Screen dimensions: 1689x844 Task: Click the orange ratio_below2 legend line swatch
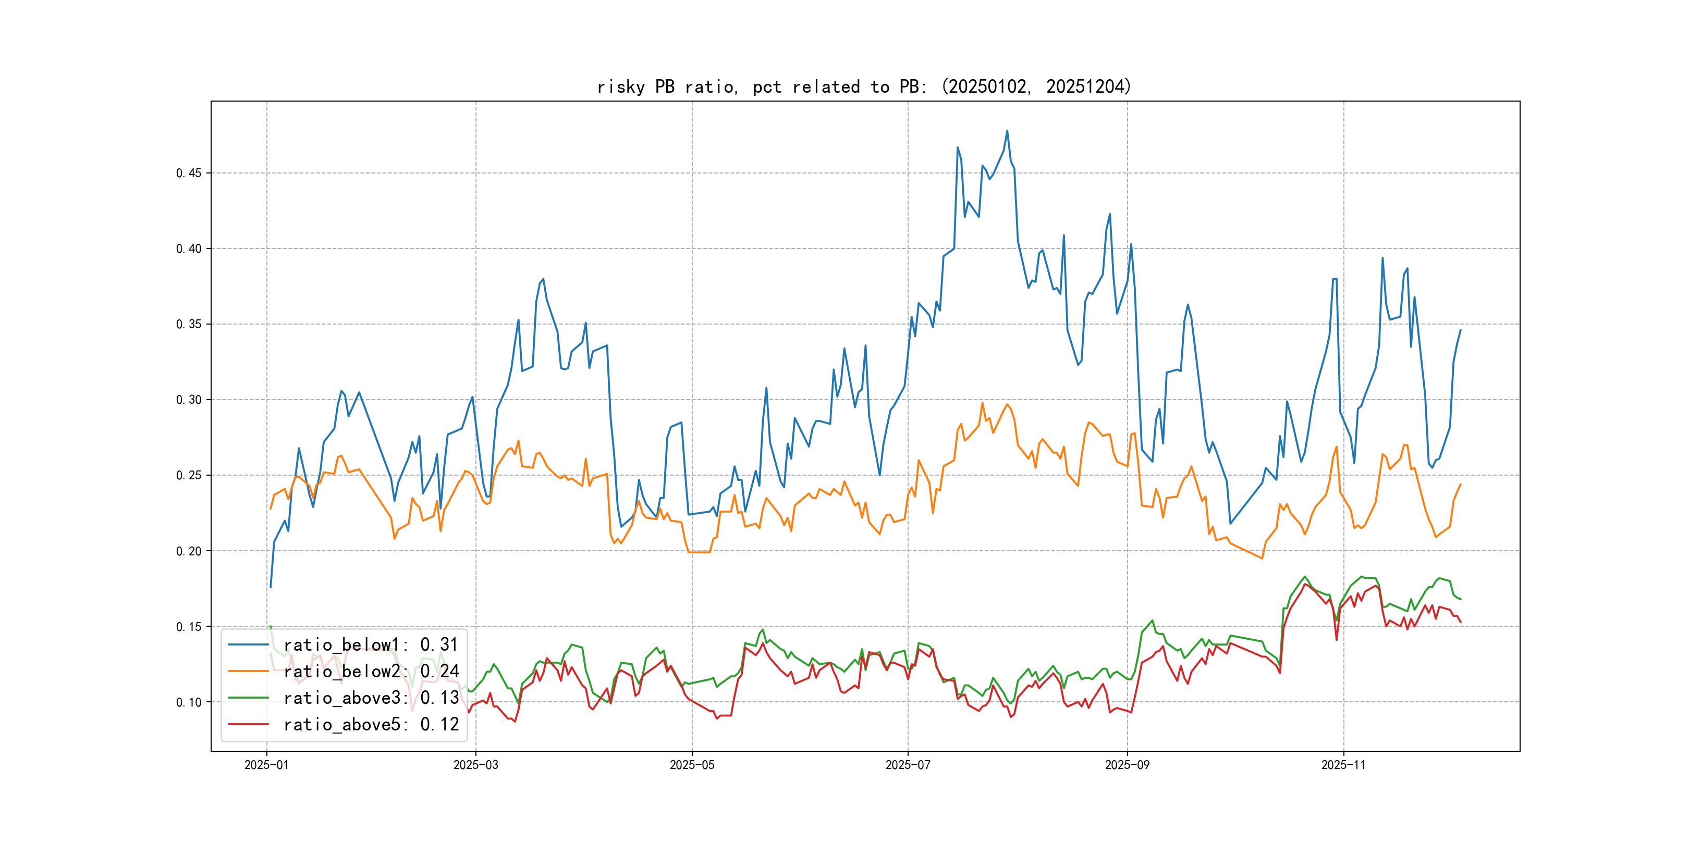(248, 671)
